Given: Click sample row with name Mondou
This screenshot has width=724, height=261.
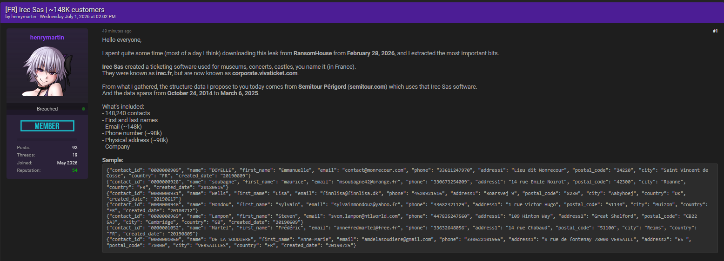Looking at the screenshot, I should pyautogui.click(x=407, y=207).
